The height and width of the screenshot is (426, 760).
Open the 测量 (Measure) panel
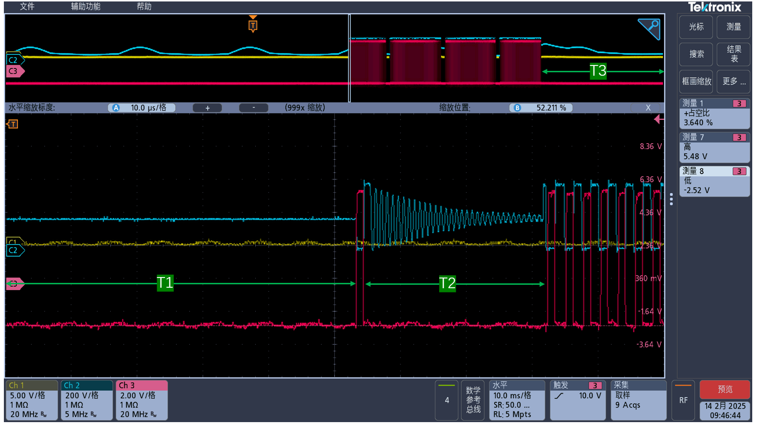point(733,27)
